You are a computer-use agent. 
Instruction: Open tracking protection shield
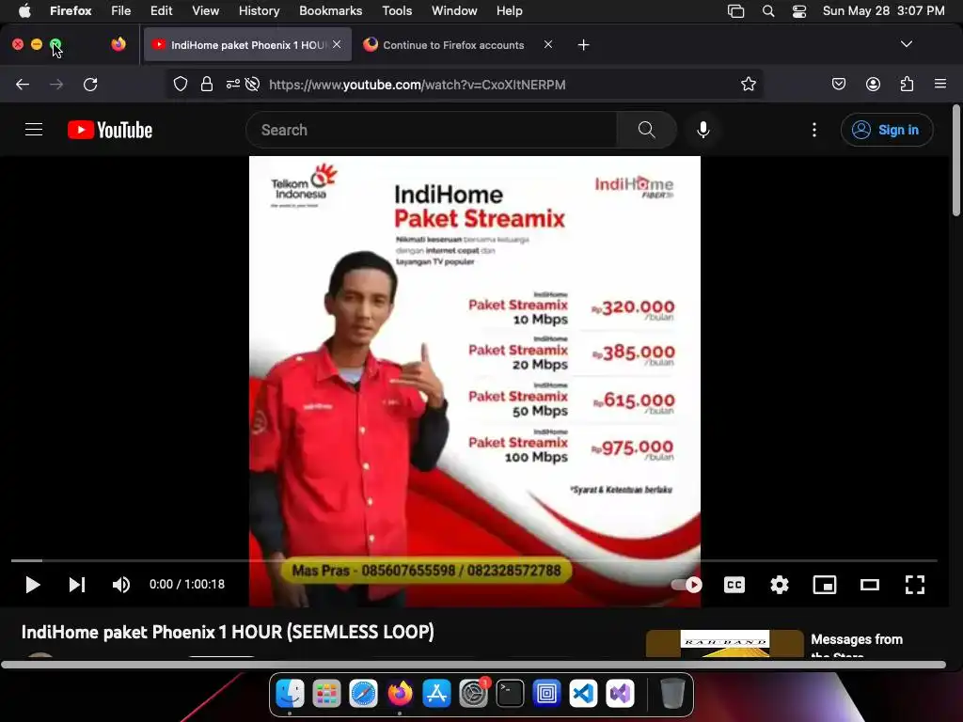point(180,84)
